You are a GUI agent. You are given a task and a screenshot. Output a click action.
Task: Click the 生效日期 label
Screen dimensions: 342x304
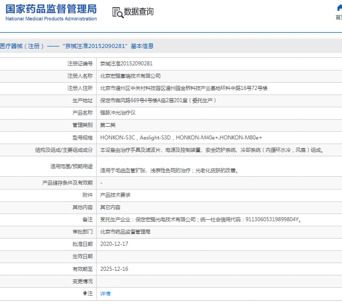tap(83, 256)
